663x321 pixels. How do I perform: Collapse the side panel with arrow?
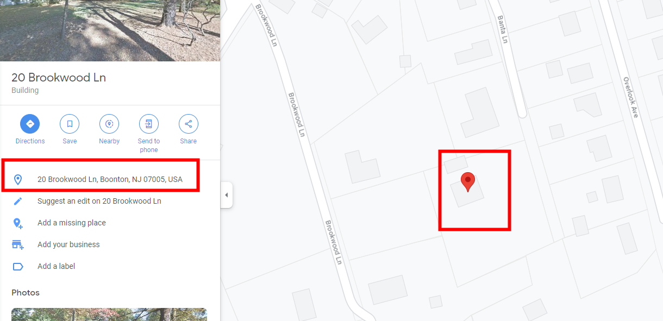pos(227,196)
